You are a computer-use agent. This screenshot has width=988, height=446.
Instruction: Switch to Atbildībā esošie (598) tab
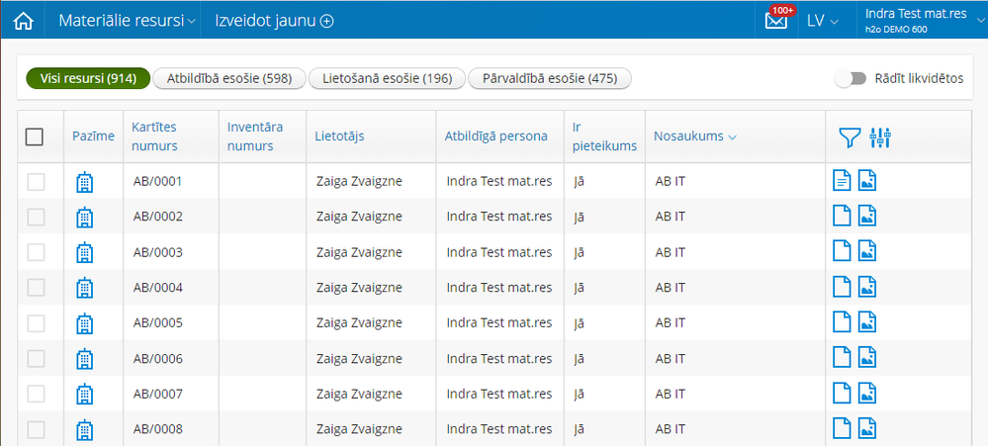tap(229, 78)
